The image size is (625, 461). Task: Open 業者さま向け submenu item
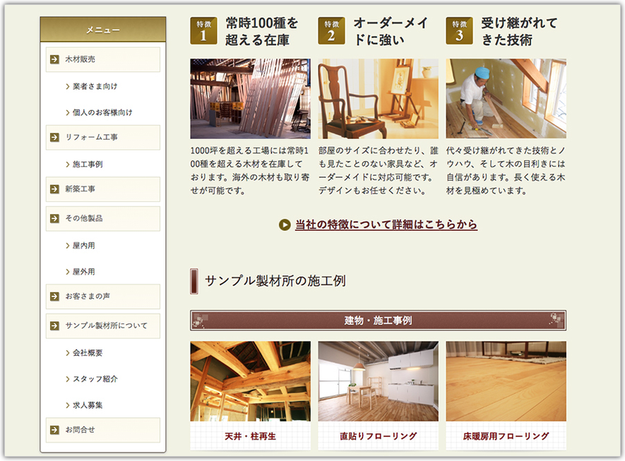pyautogui.click(x=95, y=86)
